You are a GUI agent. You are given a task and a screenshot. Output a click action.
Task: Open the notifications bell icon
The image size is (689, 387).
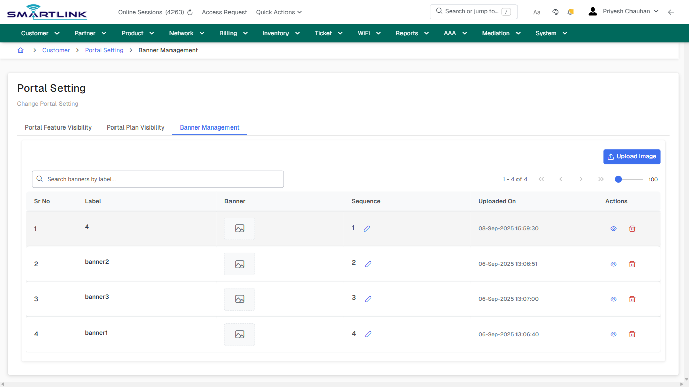(x=570, y=11)
